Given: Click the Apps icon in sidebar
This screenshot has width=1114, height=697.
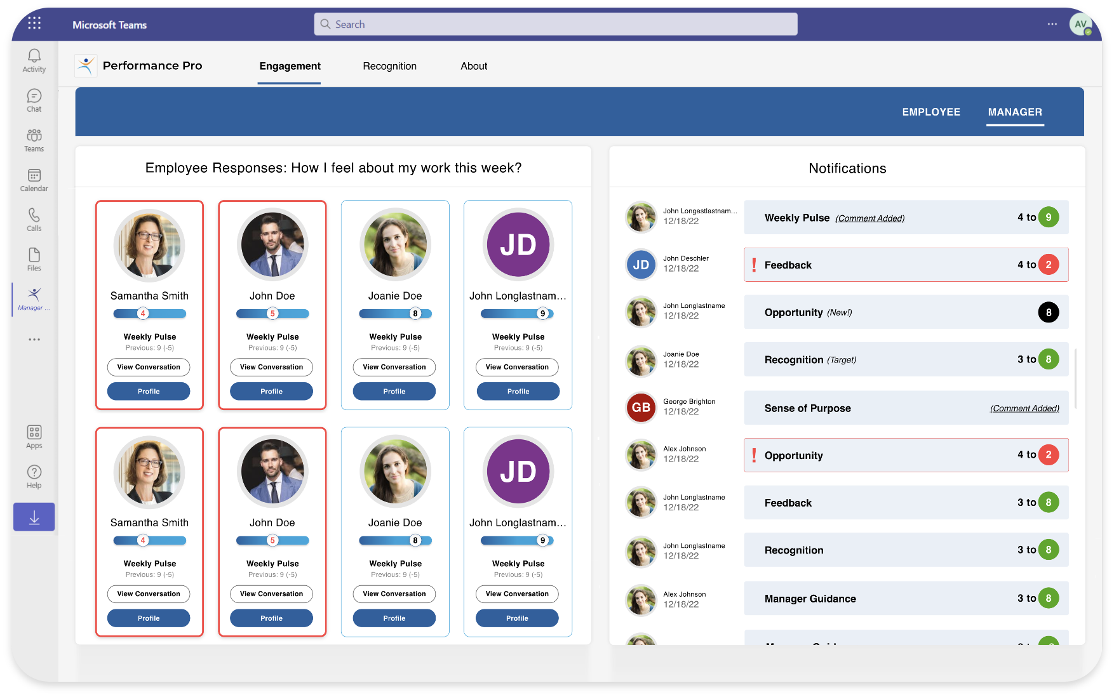Looking at the screenshot, I should click(x=34, y=437).
